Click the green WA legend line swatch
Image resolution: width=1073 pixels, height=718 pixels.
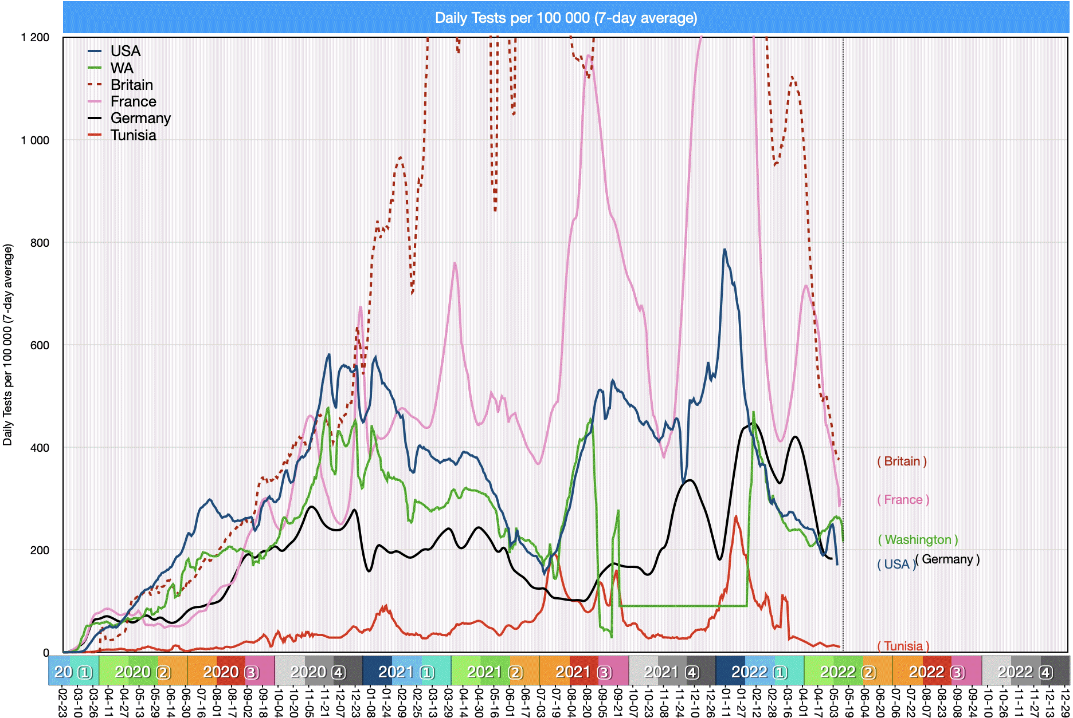point(95,68)
